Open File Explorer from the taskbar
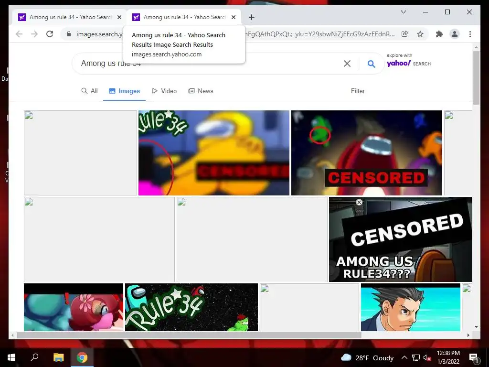The image size is (489, 367). 58,357
